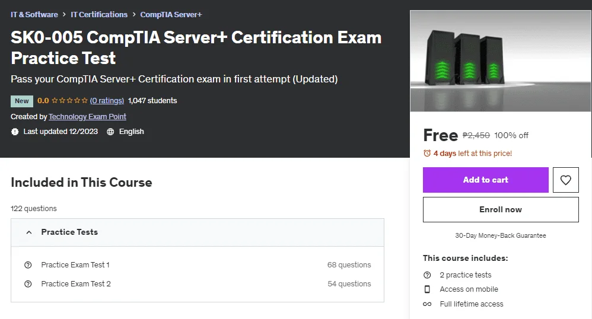This screenshot has width=592, height=319.
Task: Click the course preview thumbnail of servers
Action: click(x=501, y=61)
